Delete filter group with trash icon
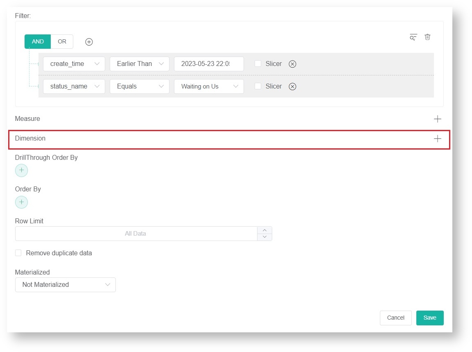Screen dimensions: 472x352 click(x=427, y=37)
